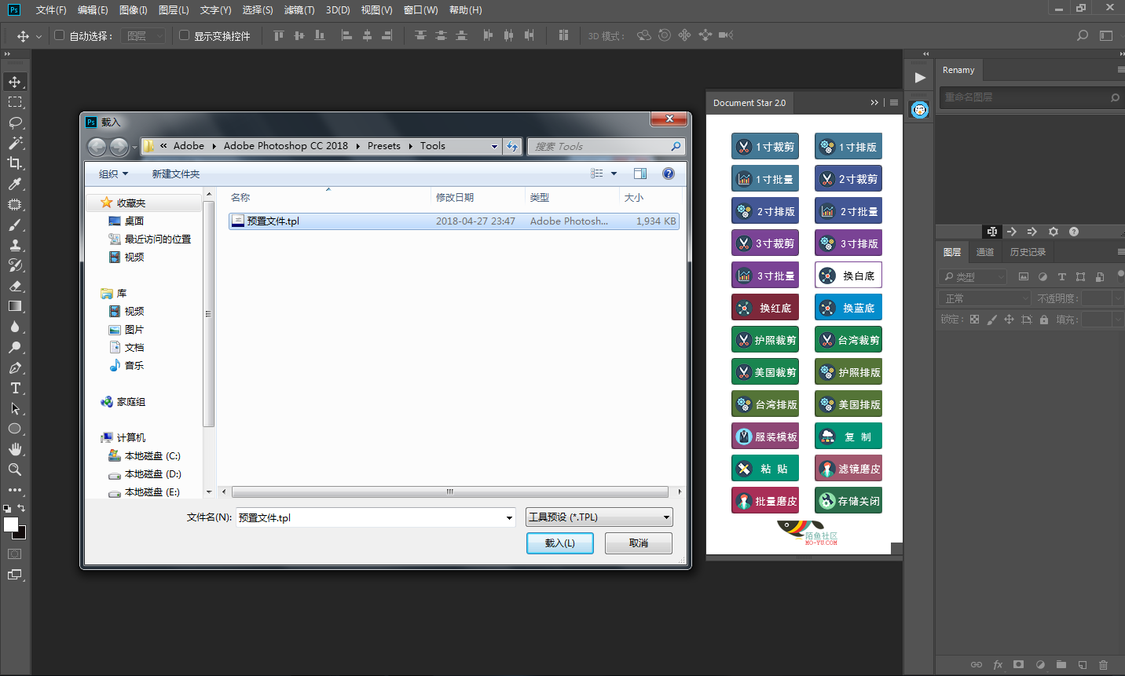Click the preview pane icon in the dialog
Image resolution: width=1125 pixels, height=676 pixels.
pyautogui.click(x=640, y=174)
